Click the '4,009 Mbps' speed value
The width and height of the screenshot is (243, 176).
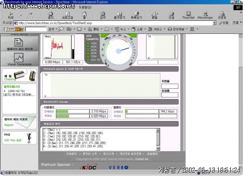[52, 62]
